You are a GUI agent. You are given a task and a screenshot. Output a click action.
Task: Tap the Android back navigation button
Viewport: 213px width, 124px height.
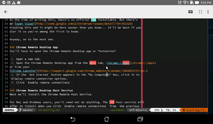click(73, 119)
